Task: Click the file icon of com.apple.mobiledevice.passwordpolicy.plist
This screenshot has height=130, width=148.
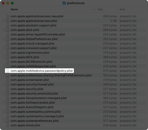Action: coord(8,71)
